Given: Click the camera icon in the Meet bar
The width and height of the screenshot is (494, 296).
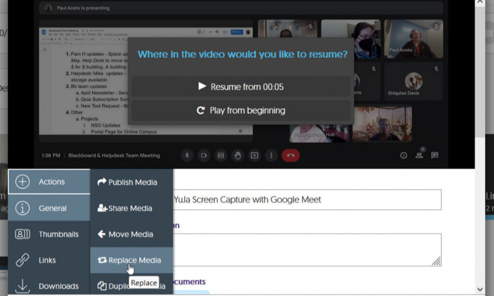Looking at the screenshot, I should 204,155.
